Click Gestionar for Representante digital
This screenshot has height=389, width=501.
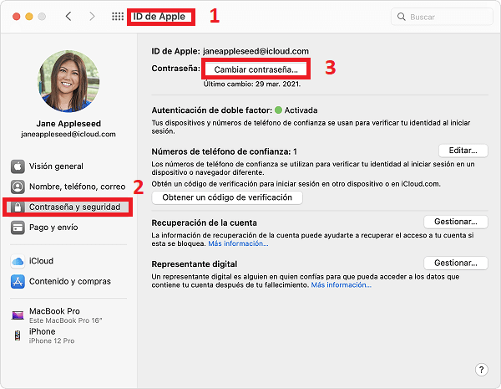click(x=456, y=264)
